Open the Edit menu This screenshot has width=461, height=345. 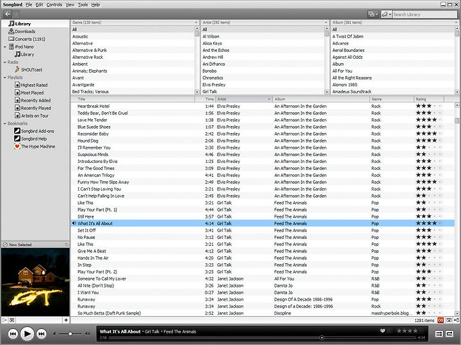pos(39,4)
